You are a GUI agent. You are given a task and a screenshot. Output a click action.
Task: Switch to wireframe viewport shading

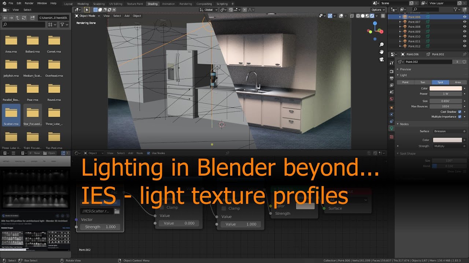358,16
